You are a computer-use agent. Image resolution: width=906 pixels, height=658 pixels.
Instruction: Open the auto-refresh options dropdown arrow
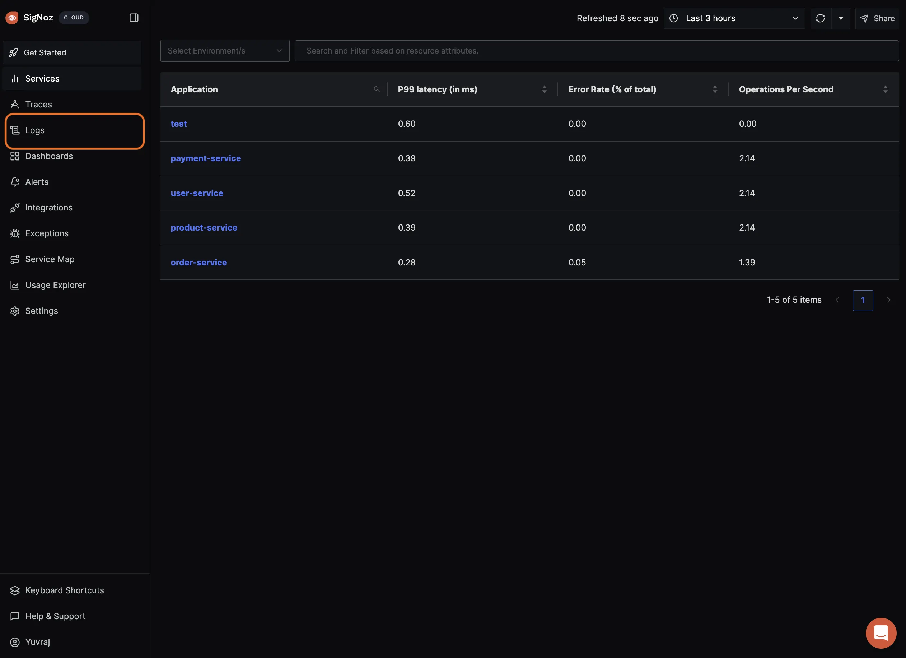coord(840,18)
